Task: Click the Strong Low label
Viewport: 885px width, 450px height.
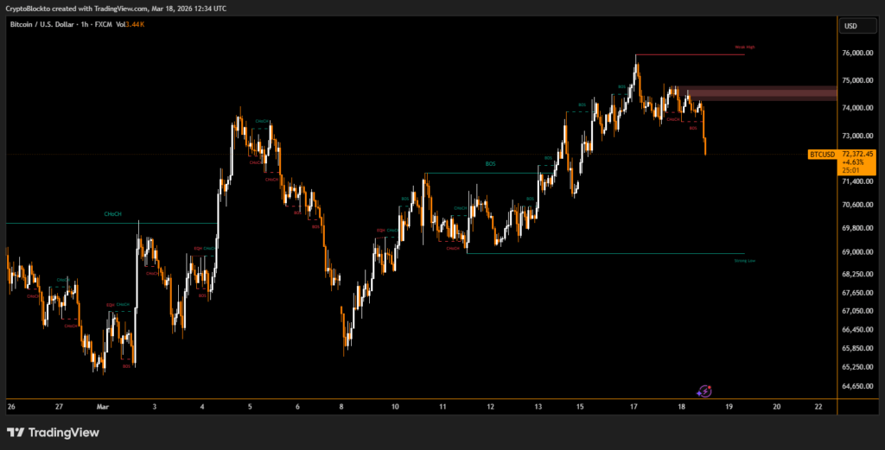Action: click(744, 260)
